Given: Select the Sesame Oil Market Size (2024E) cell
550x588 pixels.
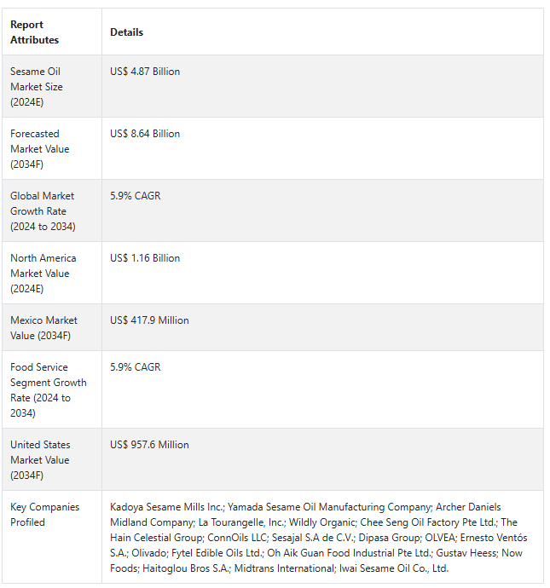Looking at the screenshot, I should click(37, 86).
